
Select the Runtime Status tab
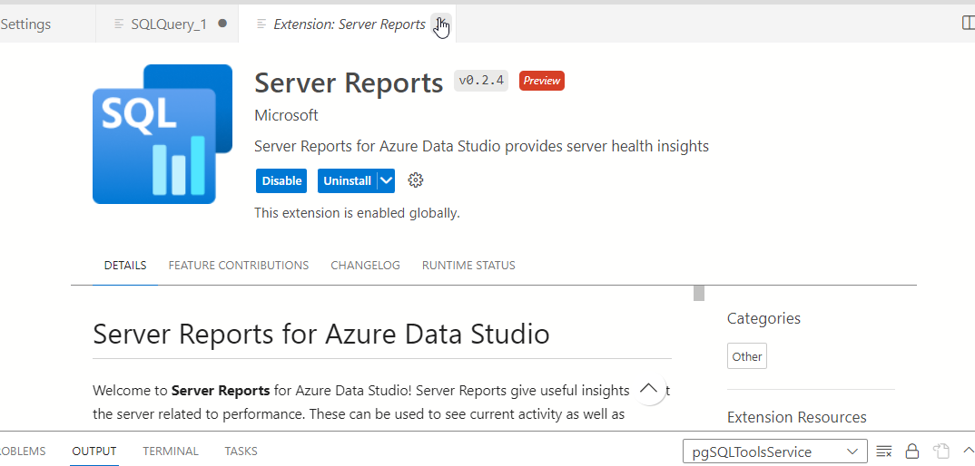468,266
